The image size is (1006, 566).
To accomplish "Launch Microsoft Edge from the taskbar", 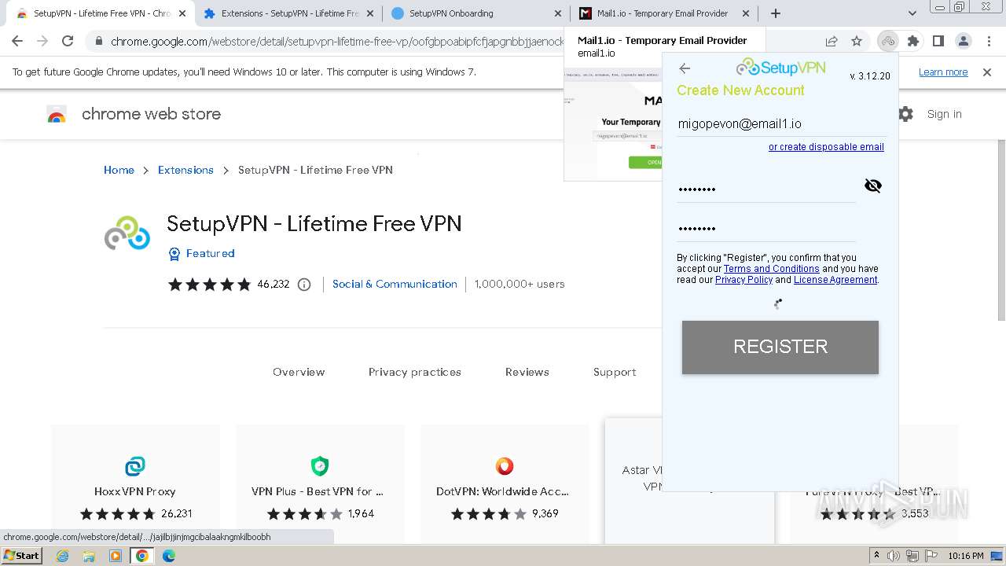I will pos(169,556).
